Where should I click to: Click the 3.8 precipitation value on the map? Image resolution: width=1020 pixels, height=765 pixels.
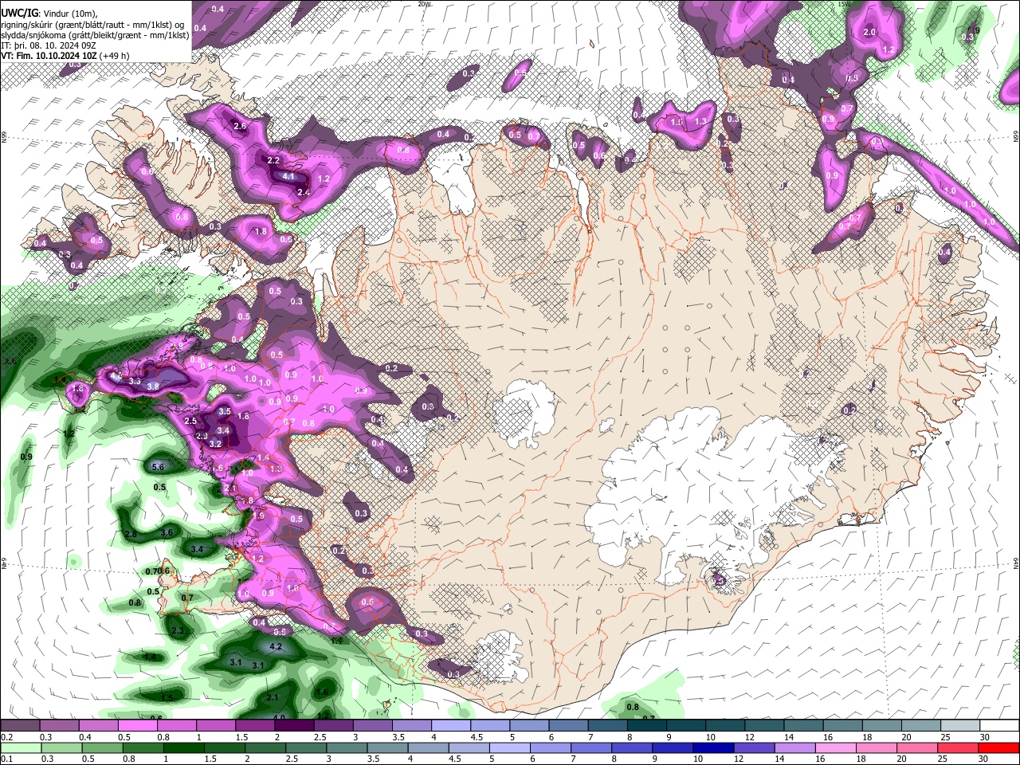coord(153,386)
